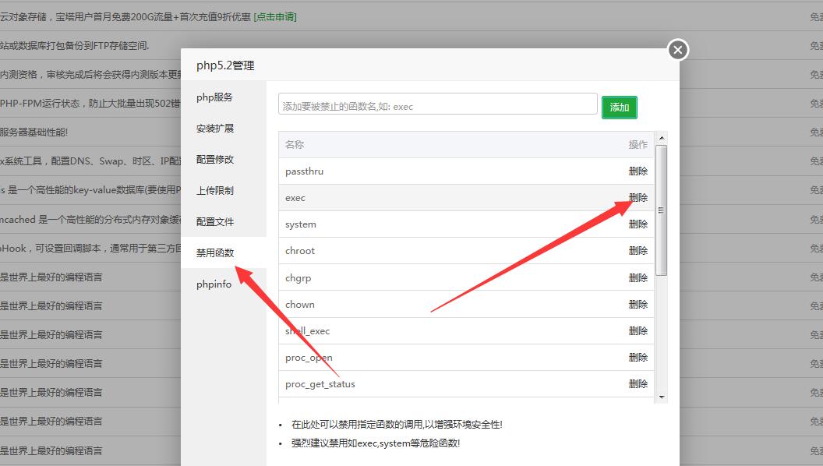Select the 禁用函数 tab

(x=215, y=253)
